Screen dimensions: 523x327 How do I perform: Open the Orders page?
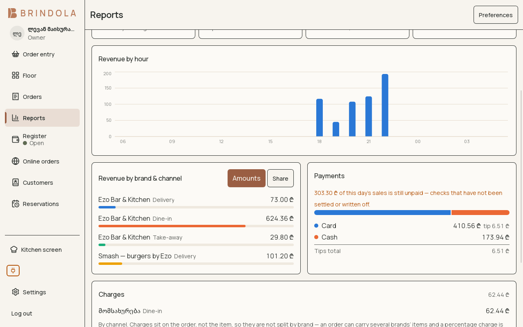[x=42, y=96]
